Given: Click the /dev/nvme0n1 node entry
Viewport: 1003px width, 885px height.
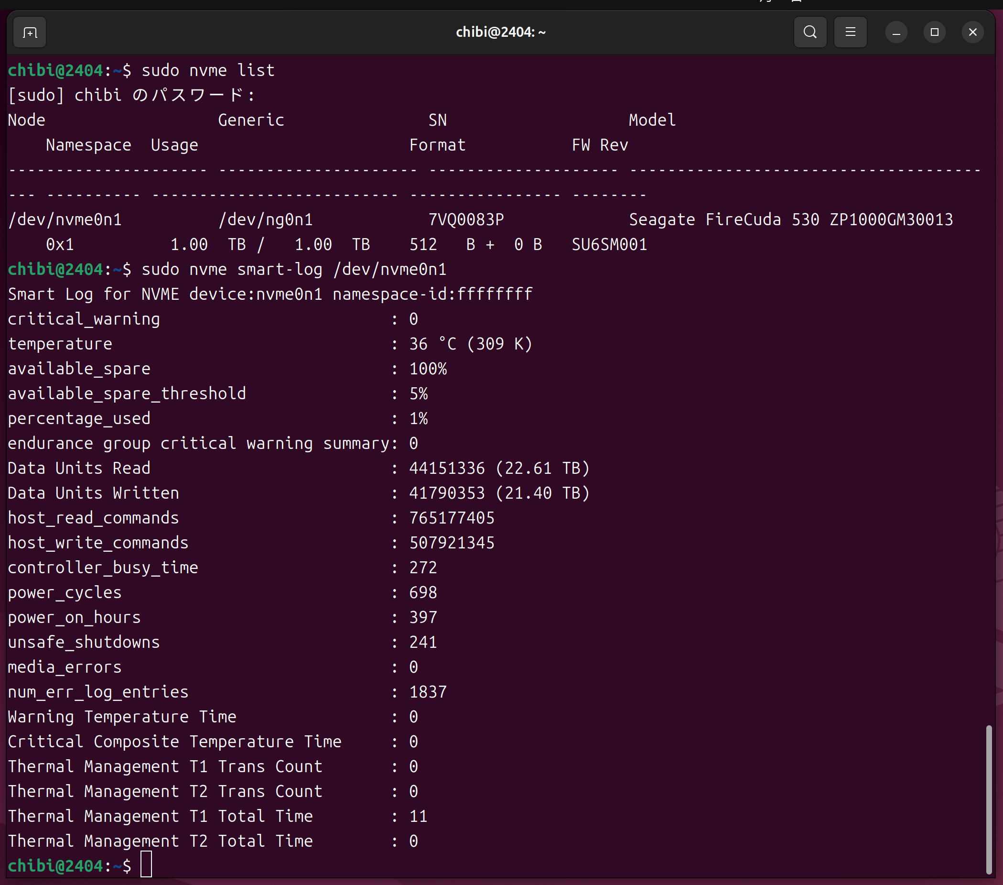Looking at the screenshot, I should 65,219.
